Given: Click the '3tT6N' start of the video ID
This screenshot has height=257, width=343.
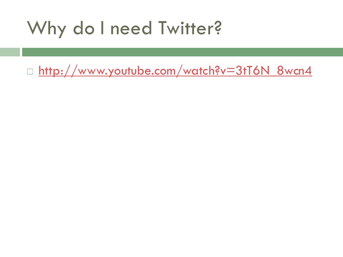Looking at the screenshot, I should pyautogui.click(x=253, y=71).
